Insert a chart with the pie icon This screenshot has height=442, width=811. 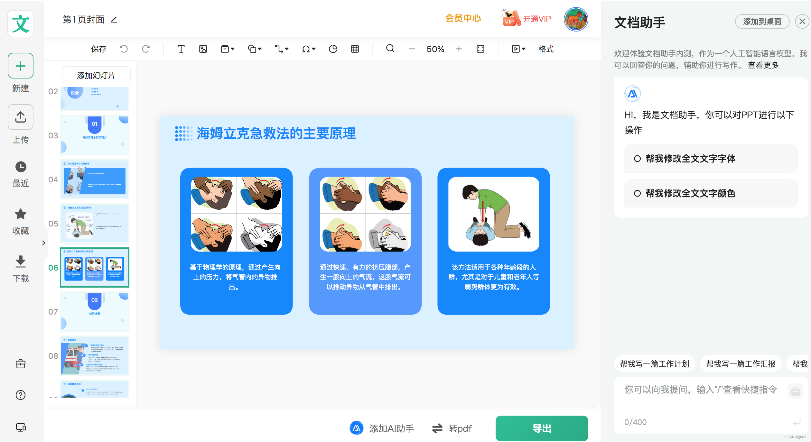click(x=333, y=49)
